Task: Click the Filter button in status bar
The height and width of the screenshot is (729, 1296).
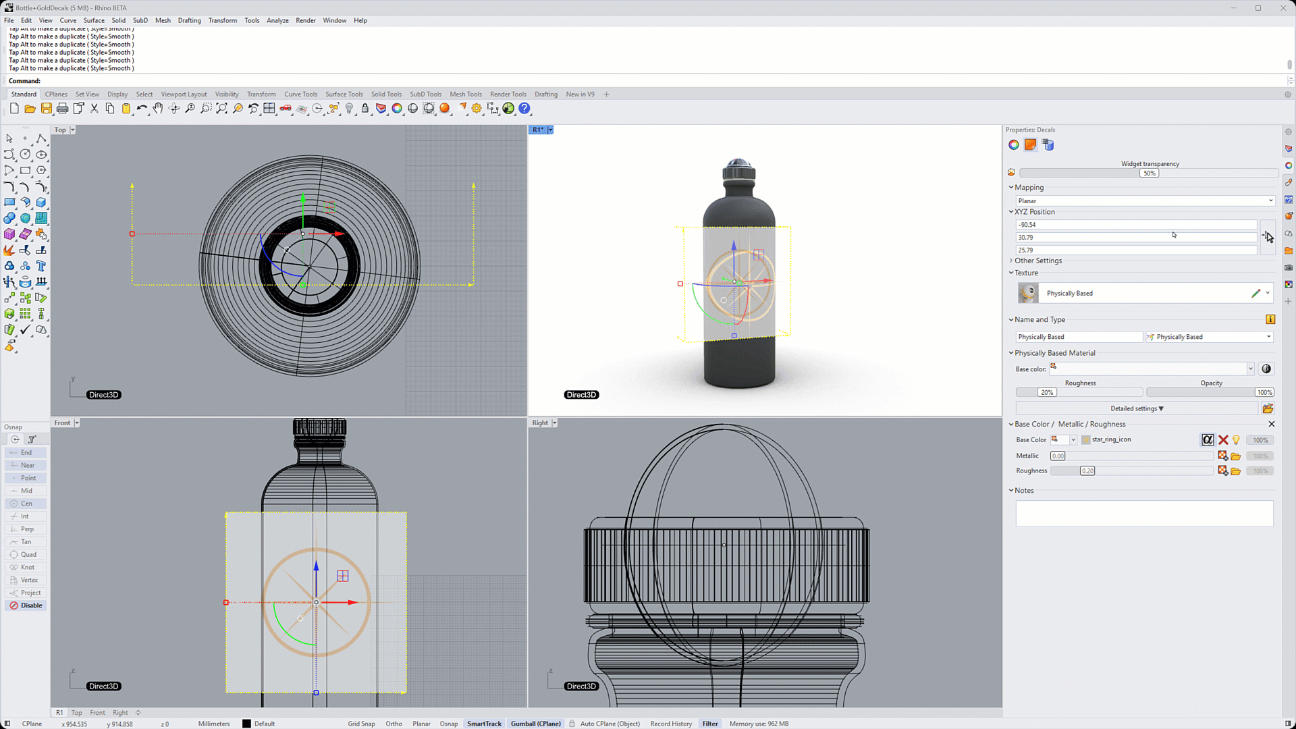Action: click(710, 724)
